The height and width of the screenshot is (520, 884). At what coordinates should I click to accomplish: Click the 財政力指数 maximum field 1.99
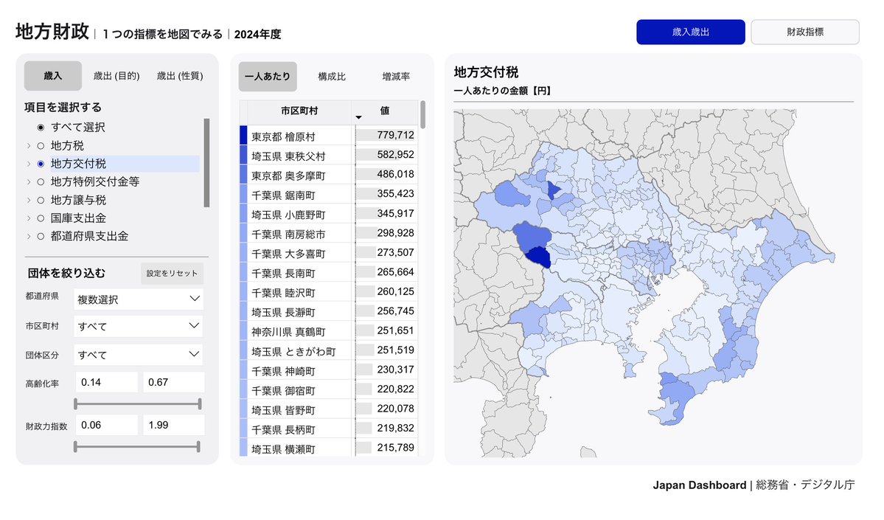pos(174,426)
